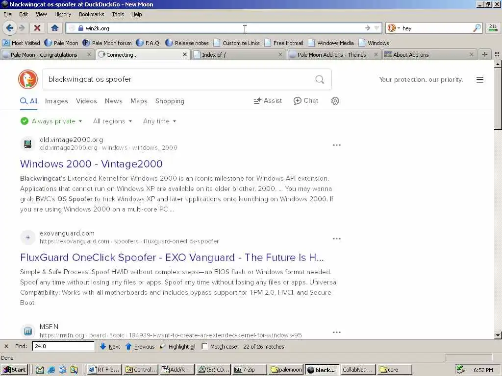
Task: Close the Connecting... tab
Action: tap(185, 55)
